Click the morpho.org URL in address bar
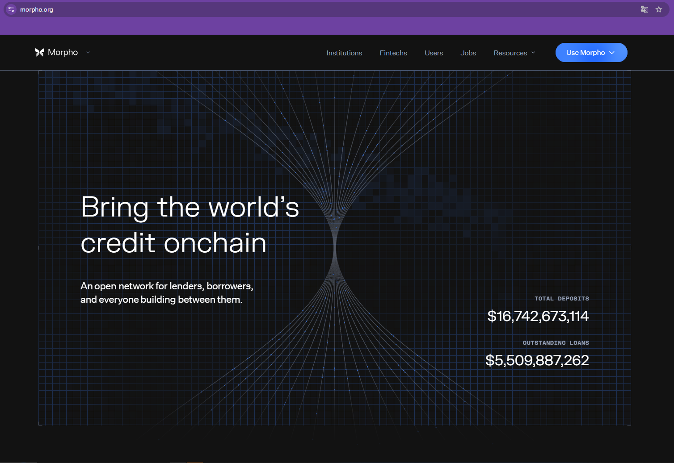This screenshot has width=674, height=463. pos(37,9)
